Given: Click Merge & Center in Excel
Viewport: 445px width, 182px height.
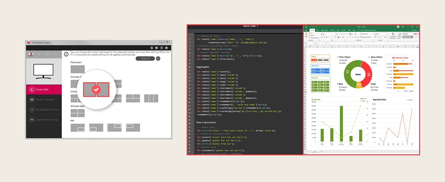Looking at the screenshot, I should (366, 37).
